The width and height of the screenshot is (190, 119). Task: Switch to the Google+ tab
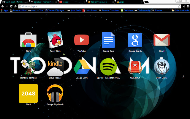point(72,2)
